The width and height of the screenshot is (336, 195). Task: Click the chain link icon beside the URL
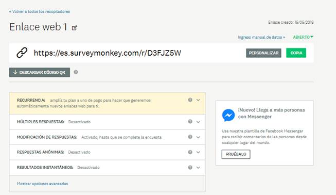coord(22,53)
